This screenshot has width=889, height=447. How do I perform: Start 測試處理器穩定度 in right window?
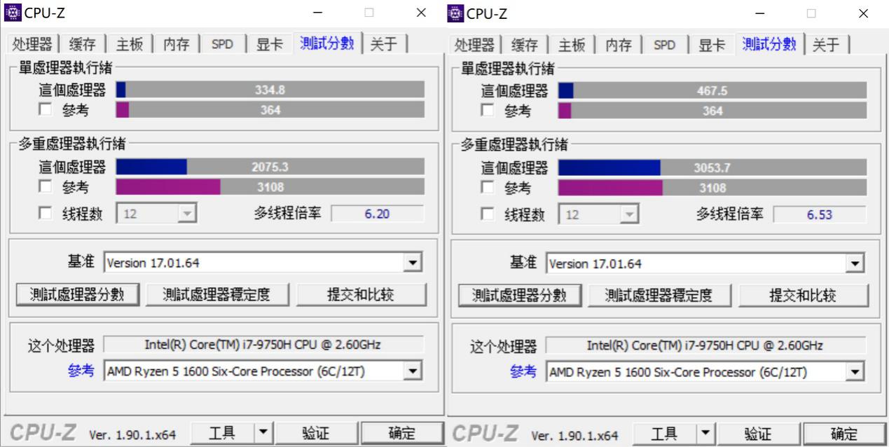coord(659,294)
